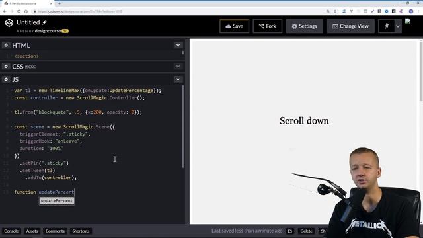The width and height of the screenshot is (423, 238).
Task: Click the JS editor vertical scrollbar
Action: click(183, 126)
